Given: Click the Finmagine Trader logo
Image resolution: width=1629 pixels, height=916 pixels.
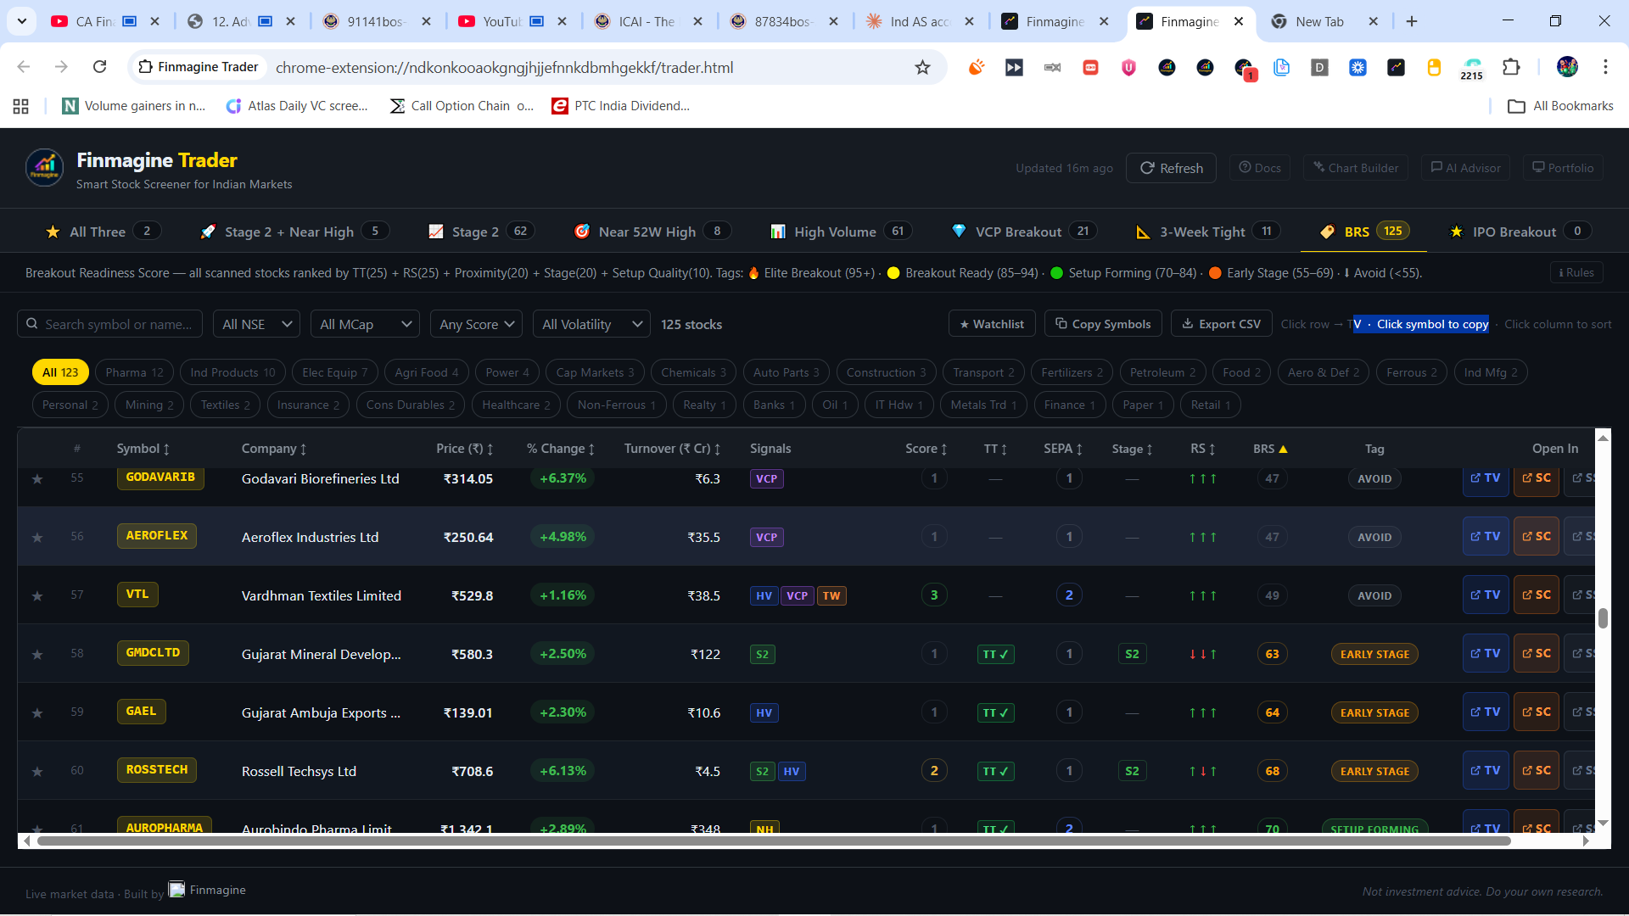Looking at the screenshot, I should point(45,168).
